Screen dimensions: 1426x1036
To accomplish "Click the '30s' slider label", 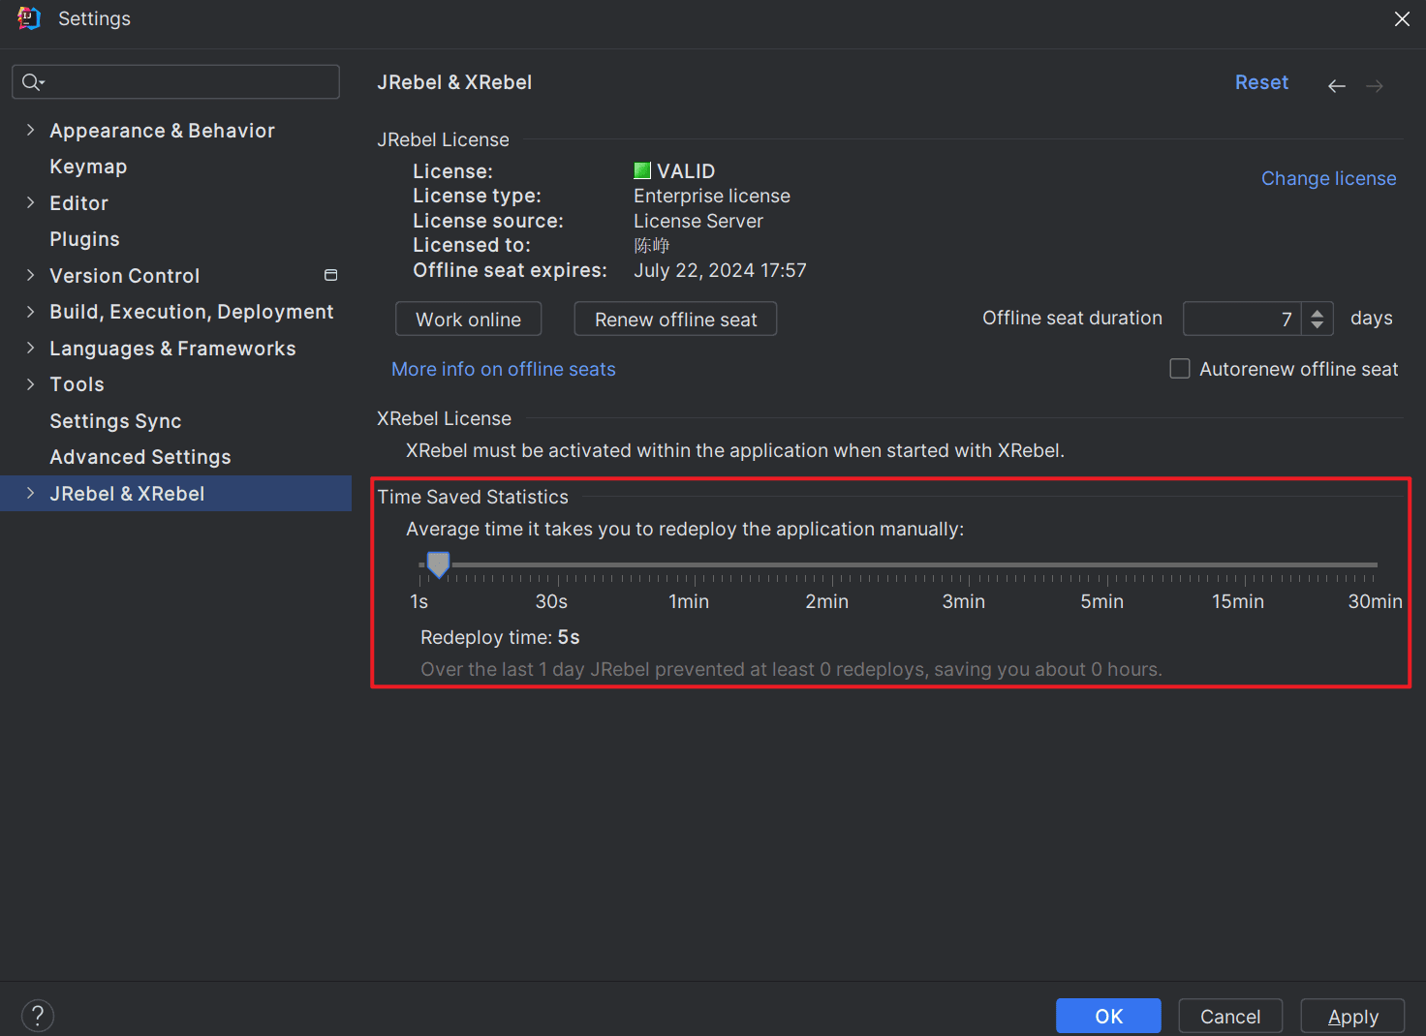I will tap(551, 601).
